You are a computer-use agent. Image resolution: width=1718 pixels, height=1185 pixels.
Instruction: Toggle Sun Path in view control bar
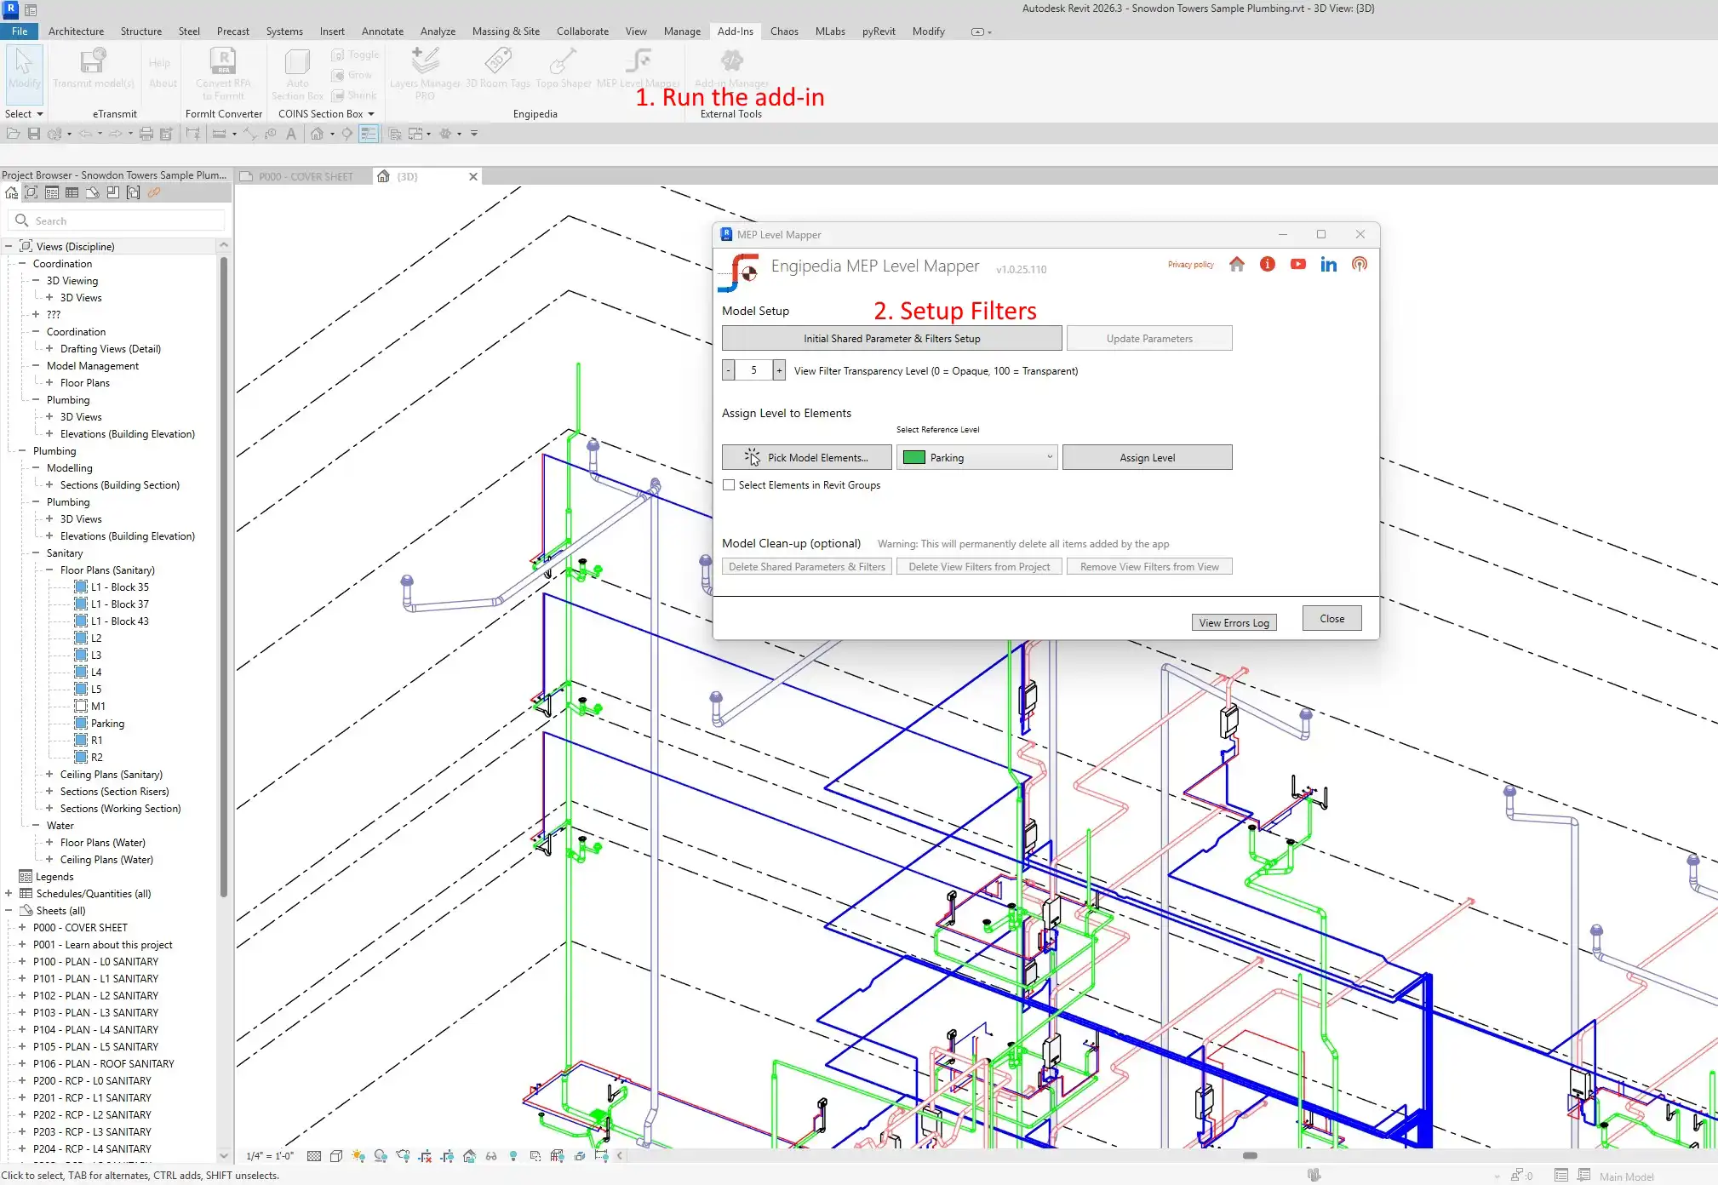pos(358,1156)
